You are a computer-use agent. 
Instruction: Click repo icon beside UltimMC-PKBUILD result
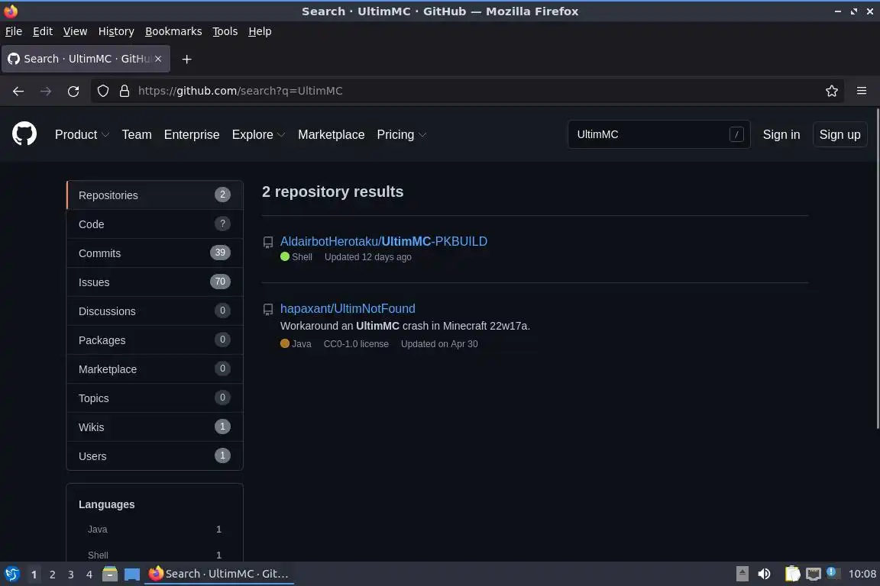[268, 242]
